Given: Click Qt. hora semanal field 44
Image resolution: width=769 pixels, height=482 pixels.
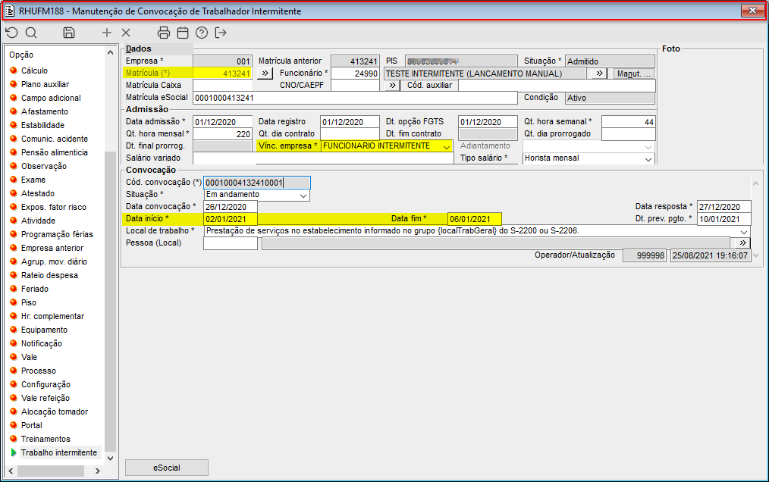Looking at the screenshot, I should [x=628, y=122].
